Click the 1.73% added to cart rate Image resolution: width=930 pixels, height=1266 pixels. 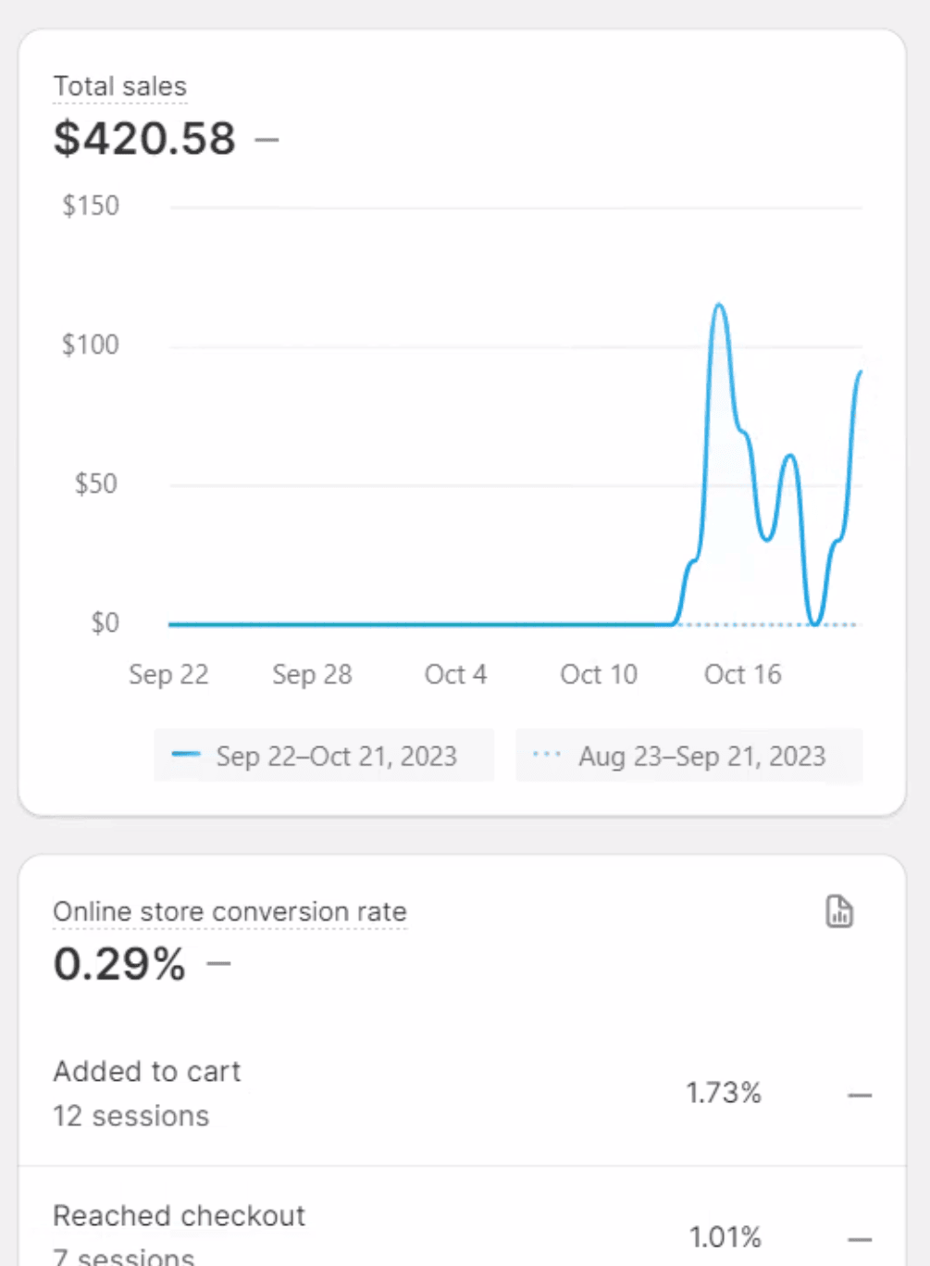point(724,1093)
